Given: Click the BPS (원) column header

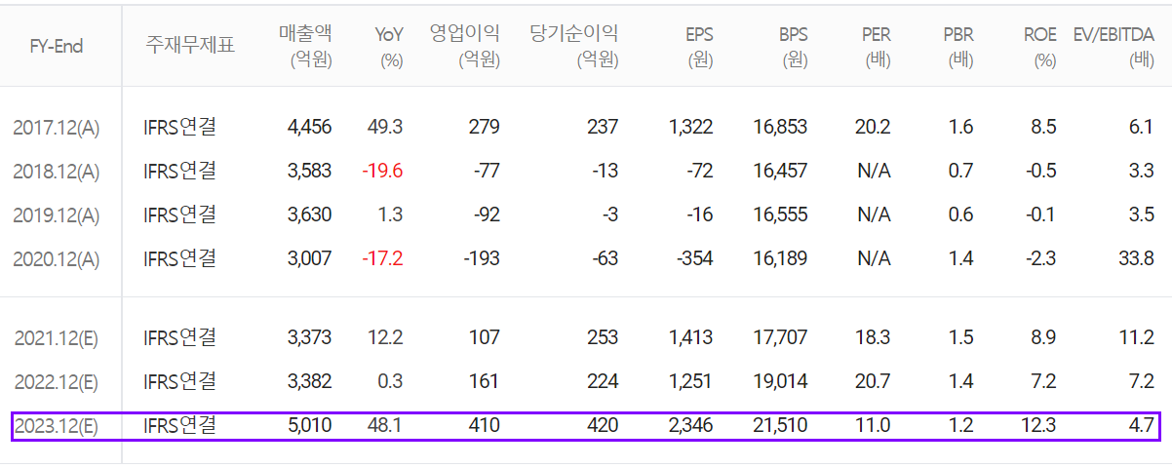Looking at the screenshot, I should (793, 46).
